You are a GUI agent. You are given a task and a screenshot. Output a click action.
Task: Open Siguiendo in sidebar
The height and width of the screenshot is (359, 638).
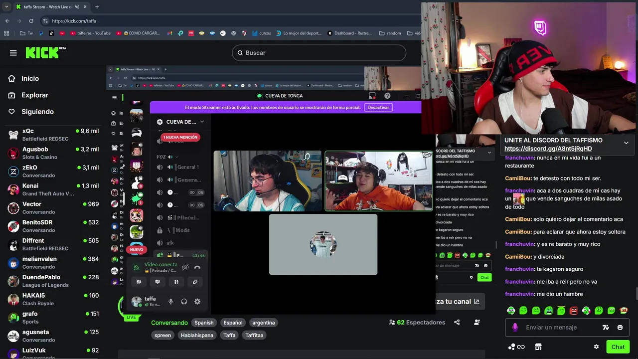(x=31, y=112)
